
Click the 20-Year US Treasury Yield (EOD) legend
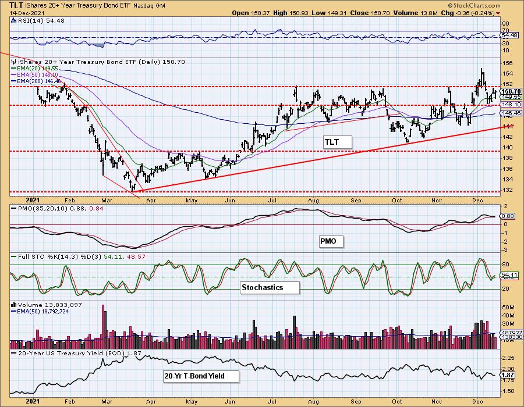click(x=76, y=353)
